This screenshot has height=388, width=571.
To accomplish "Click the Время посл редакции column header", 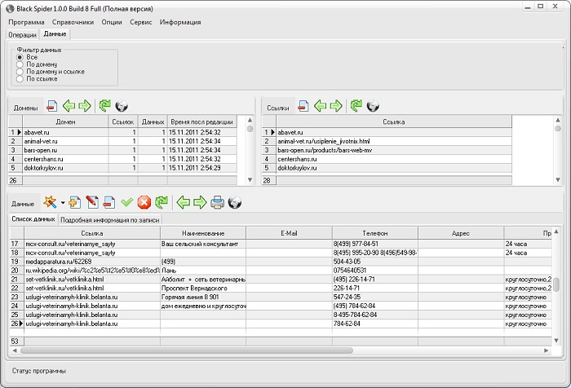I will 201,122.
